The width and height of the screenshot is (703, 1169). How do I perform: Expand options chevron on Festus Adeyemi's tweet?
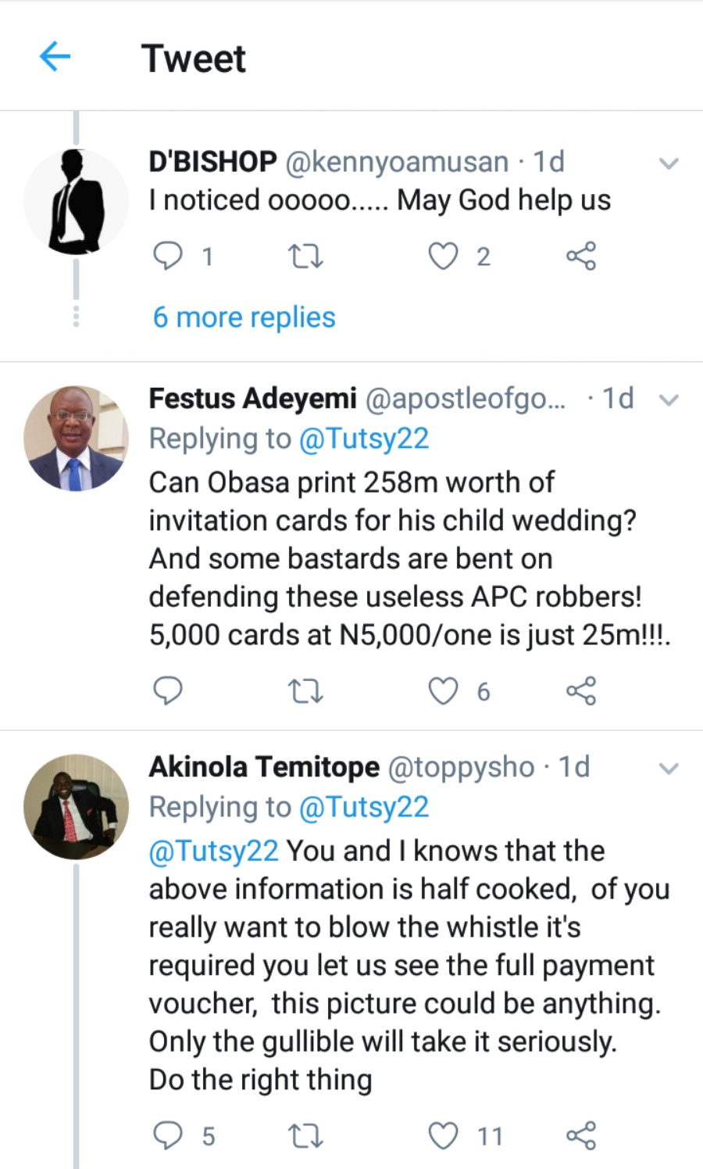pos(669,400)
